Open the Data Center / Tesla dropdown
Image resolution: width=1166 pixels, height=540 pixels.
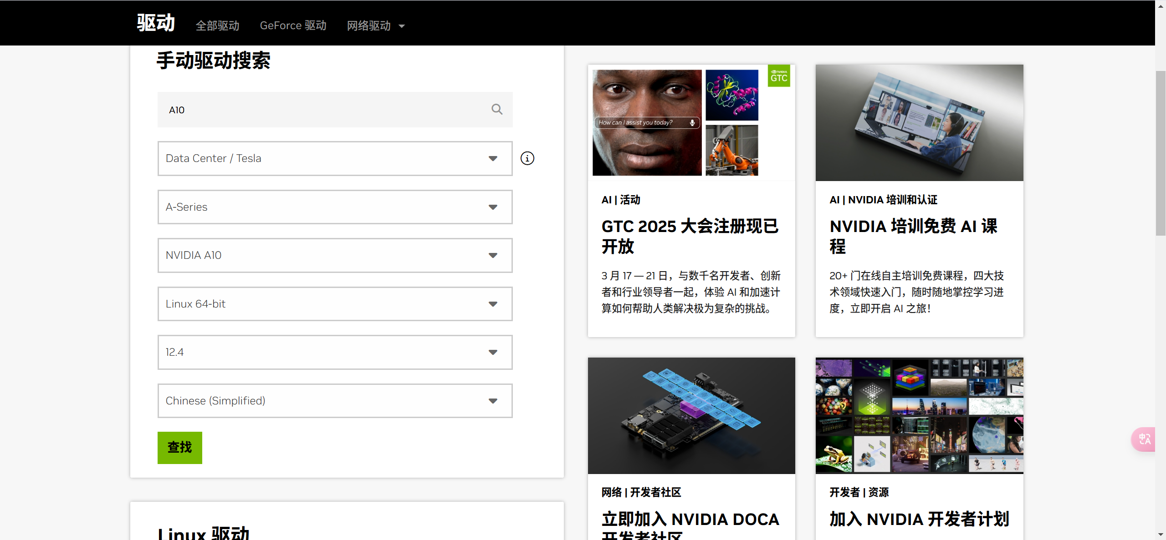(x=335, y=158)
